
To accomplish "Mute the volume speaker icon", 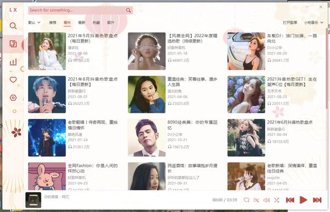I will [266, 200].
